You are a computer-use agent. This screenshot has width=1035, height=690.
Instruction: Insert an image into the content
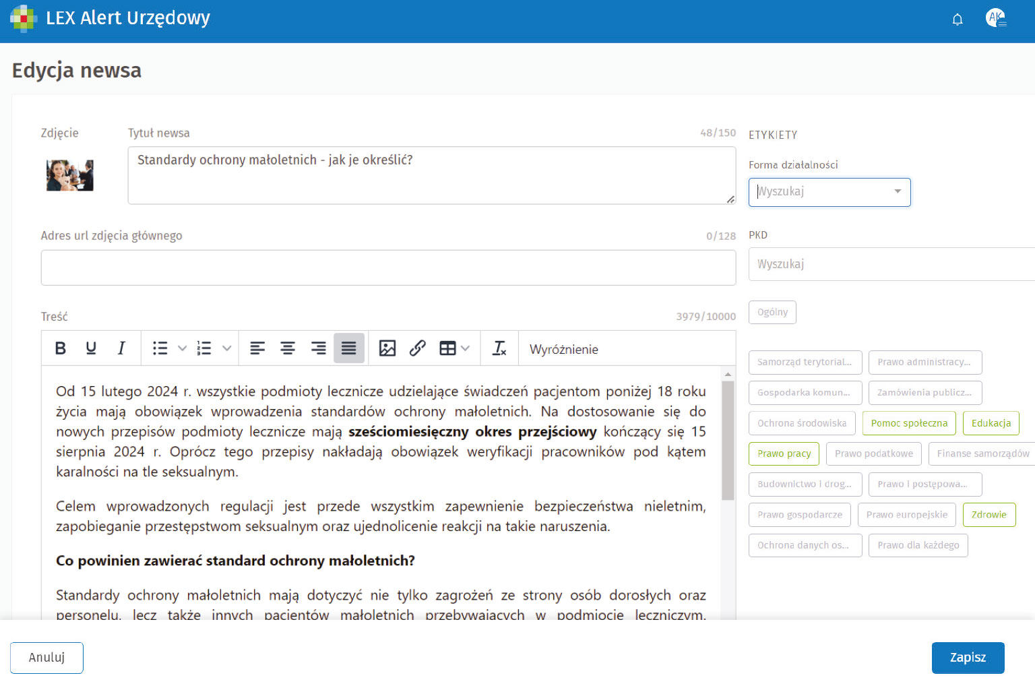click(387, 348)
